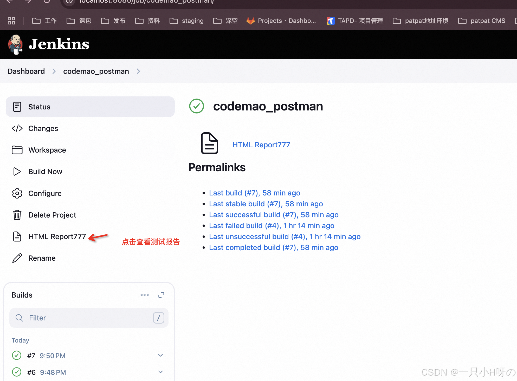The image size is (517, 381).
Task: Open the 深空 bookmarks folder
Action: coord(225,21)
